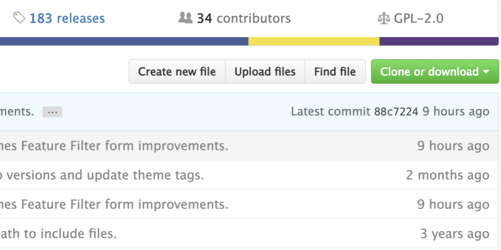501x250 pixels.
Task: Open the 'include files' commit message
Action: click(x=58, y=233)
